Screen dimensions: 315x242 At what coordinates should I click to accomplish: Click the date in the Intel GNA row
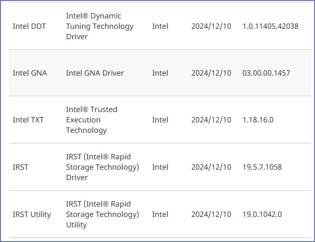(x=211, y=73)
